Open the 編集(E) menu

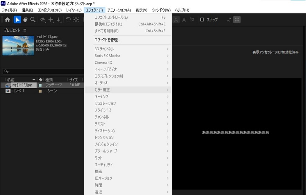click(27, 10)
